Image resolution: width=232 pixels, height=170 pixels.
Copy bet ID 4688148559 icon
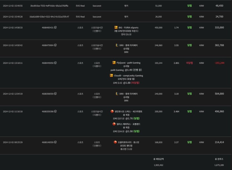point(56,142)
